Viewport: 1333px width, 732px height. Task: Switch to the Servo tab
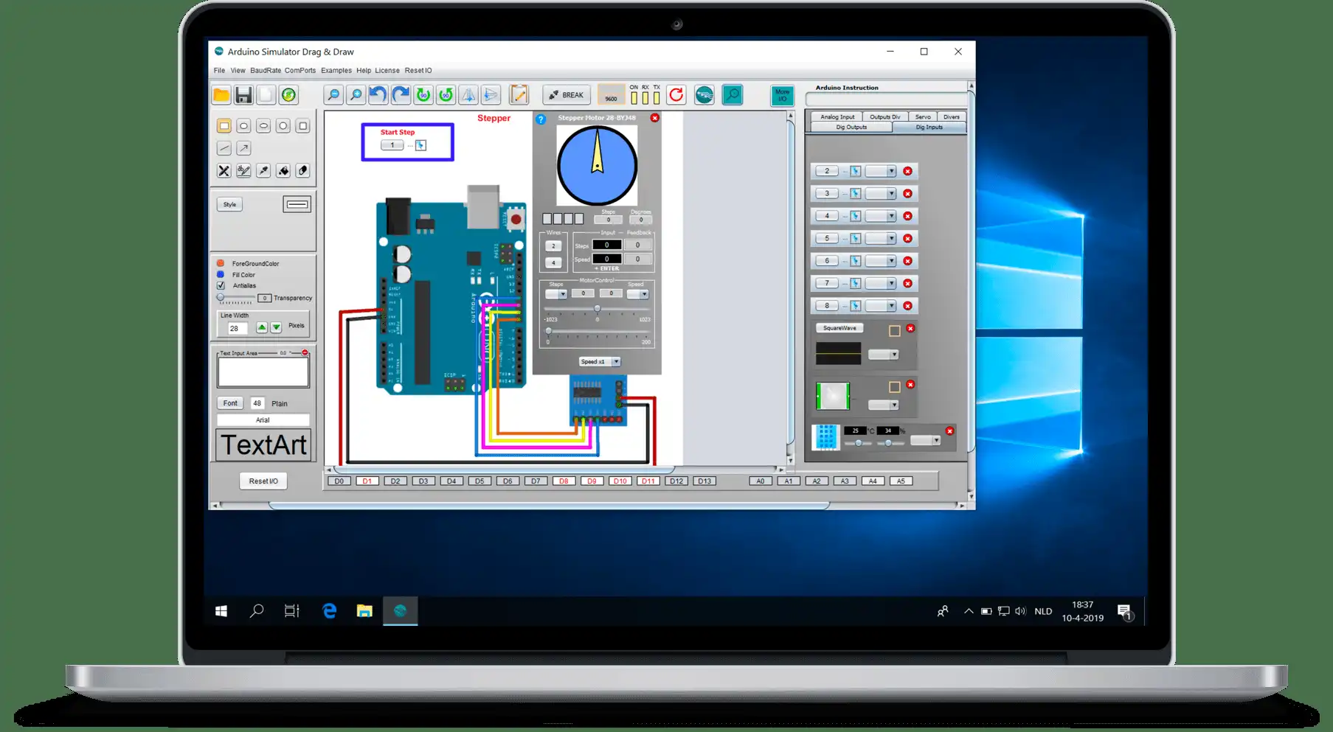click(923, 116)
